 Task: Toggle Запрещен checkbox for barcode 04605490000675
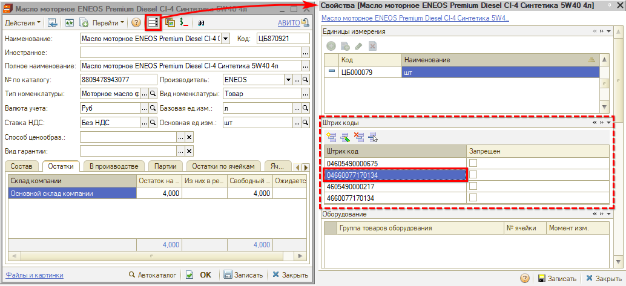pos(473,163)
